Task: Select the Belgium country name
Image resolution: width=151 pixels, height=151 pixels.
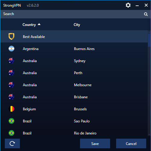Action: tap(29, 109)
